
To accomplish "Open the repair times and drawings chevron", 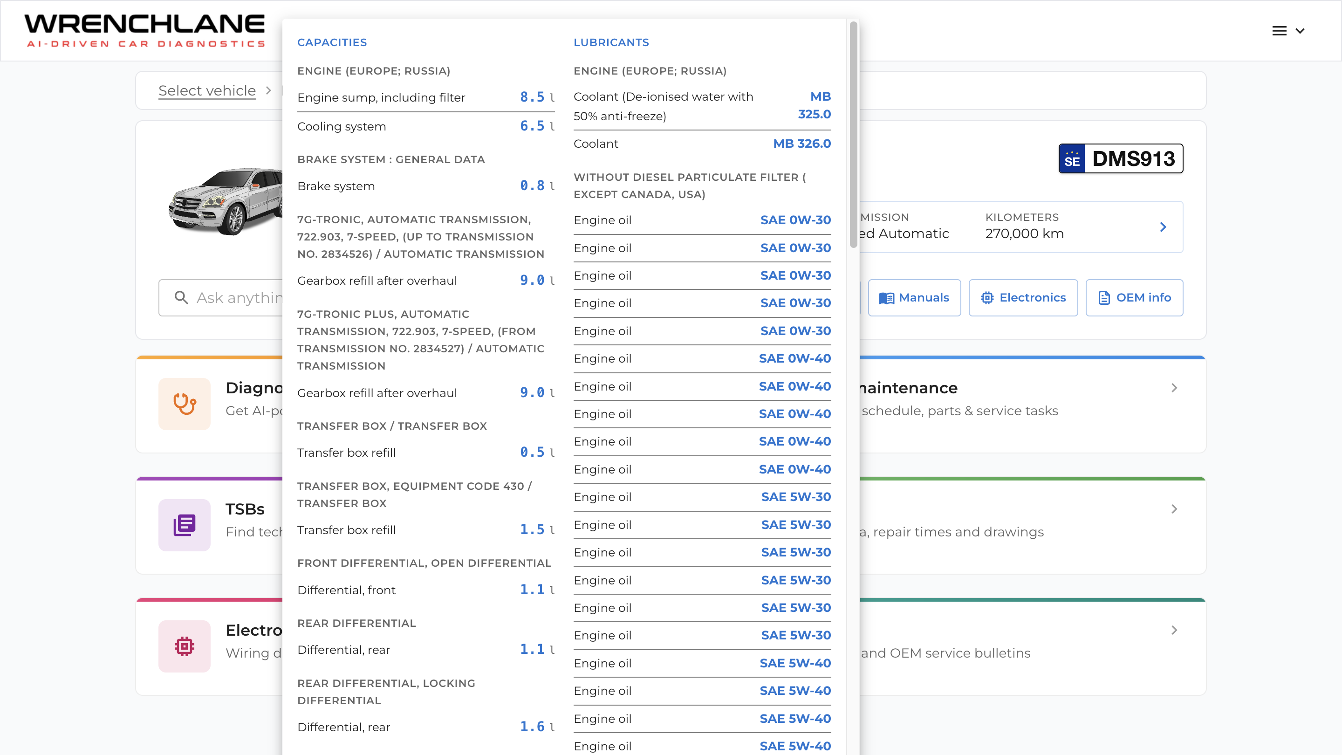I will coord(1174,509).
